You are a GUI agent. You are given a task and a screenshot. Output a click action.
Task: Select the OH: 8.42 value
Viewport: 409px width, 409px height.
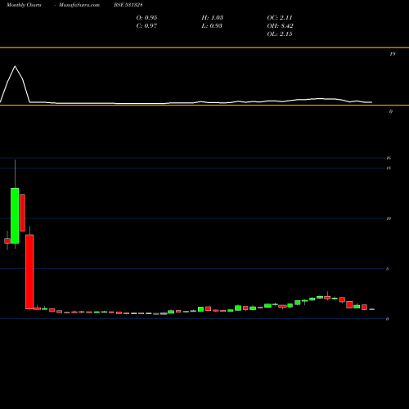[280, 25]
